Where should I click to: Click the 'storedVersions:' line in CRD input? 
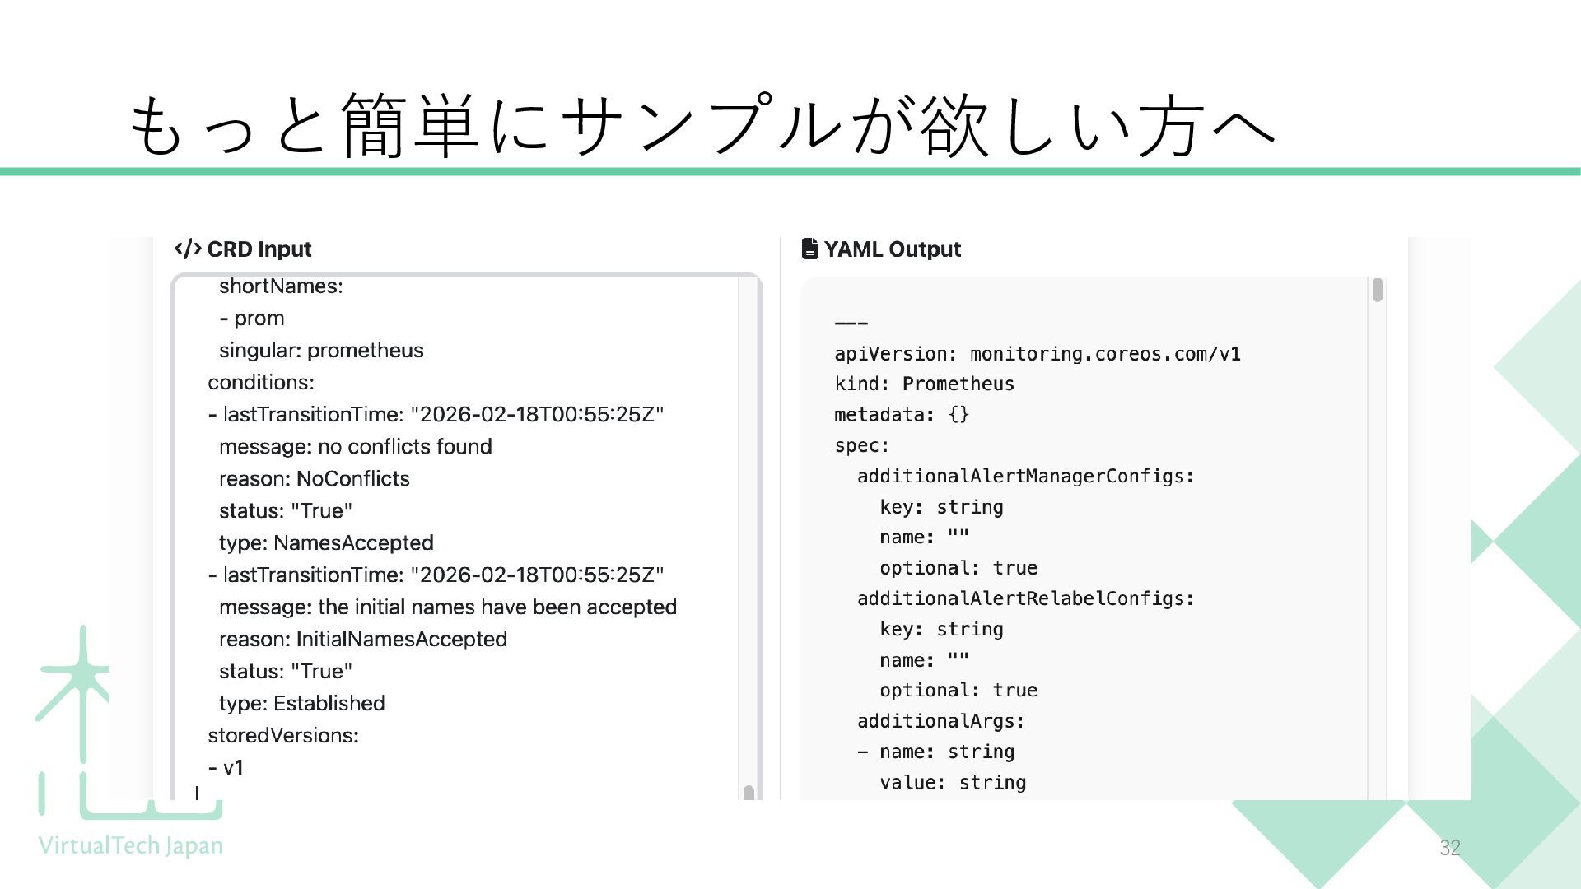pyautogui.click(x=283, y=735)
